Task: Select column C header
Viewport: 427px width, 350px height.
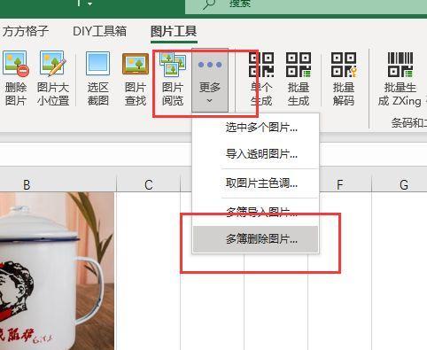Action: click(x=149, y=185)
